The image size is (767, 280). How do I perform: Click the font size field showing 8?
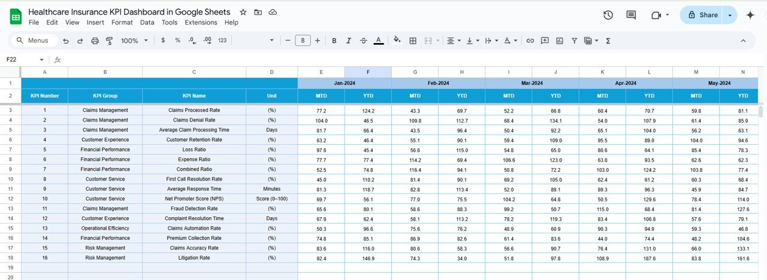pyautogui.click(x=303, y=41)
